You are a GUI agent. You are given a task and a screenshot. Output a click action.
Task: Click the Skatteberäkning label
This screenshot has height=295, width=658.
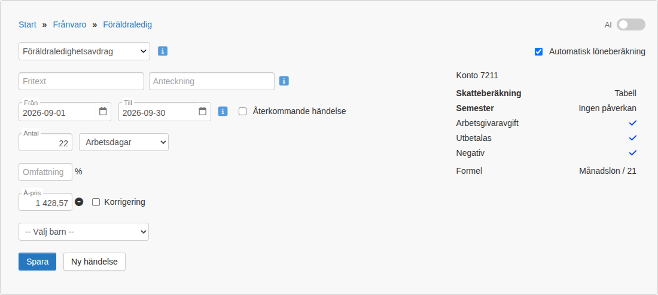(489, 93)
